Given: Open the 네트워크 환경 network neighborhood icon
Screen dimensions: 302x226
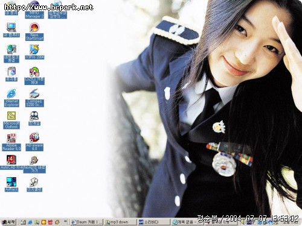Looking at the screenshot, I should 11,54.
